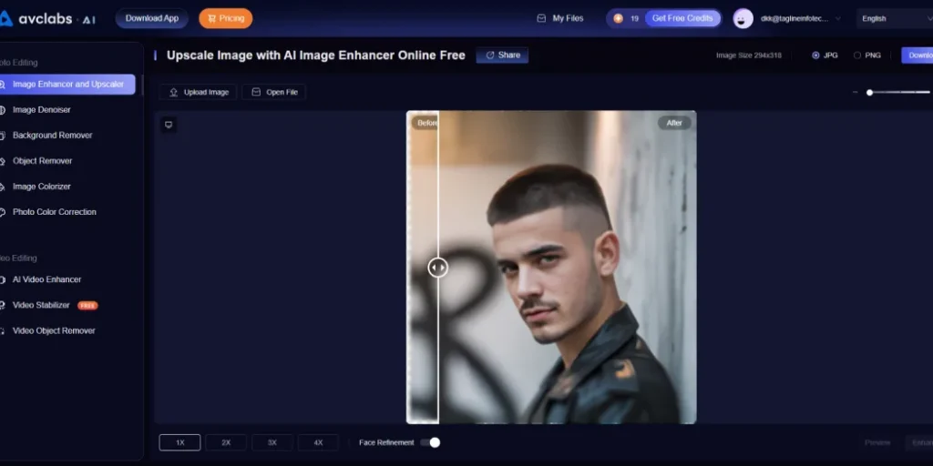Click the orange credits coin icon
The height and width of the screenshot is (466, 933).
(x=619, y=18)
